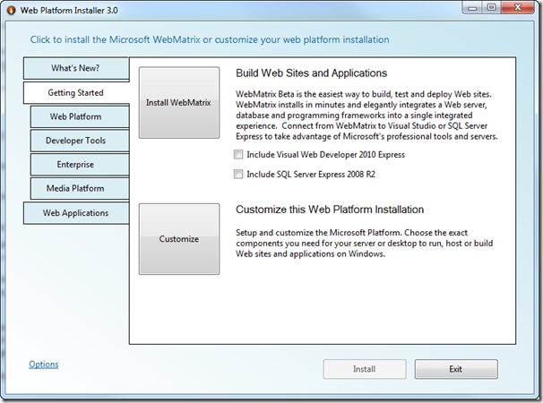Viewport: 543px width, 403px height.
Task: Open the Developer Tools tab
Action: click(80, 141)
